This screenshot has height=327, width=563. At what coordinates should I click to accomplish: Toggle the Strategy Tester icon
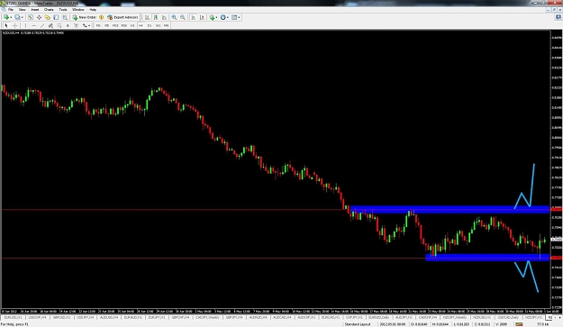click(65, 17)
